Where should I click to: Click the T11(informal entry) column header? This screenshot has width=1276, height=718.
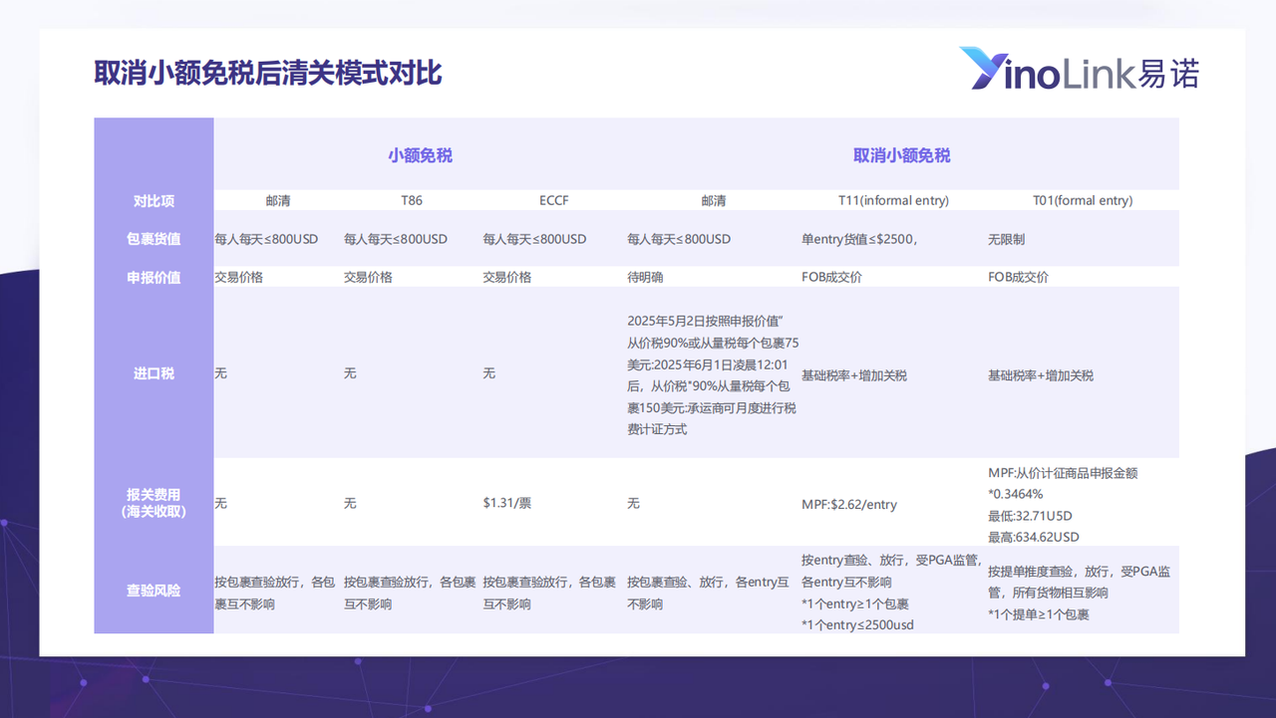pos(891,200)
